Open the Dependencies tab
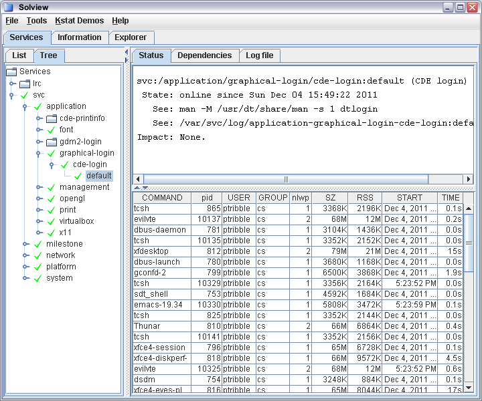Image resolution: width=482 pixels, height=401 pixels. coord(205,55)
